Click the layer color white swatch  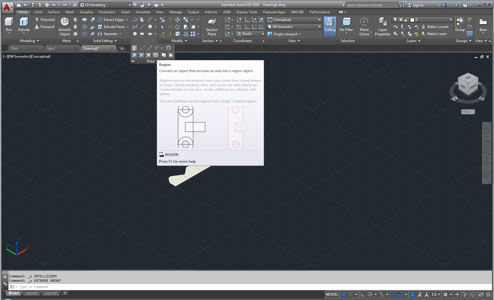coord(412,20)
